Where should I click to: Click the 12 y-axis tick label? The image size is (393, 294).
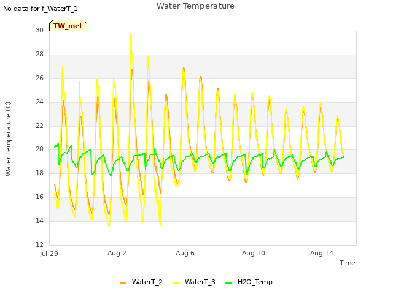click(x=39, y=244)
